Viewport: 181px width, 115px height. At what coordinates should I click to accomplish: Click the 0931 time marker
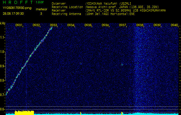19,25
